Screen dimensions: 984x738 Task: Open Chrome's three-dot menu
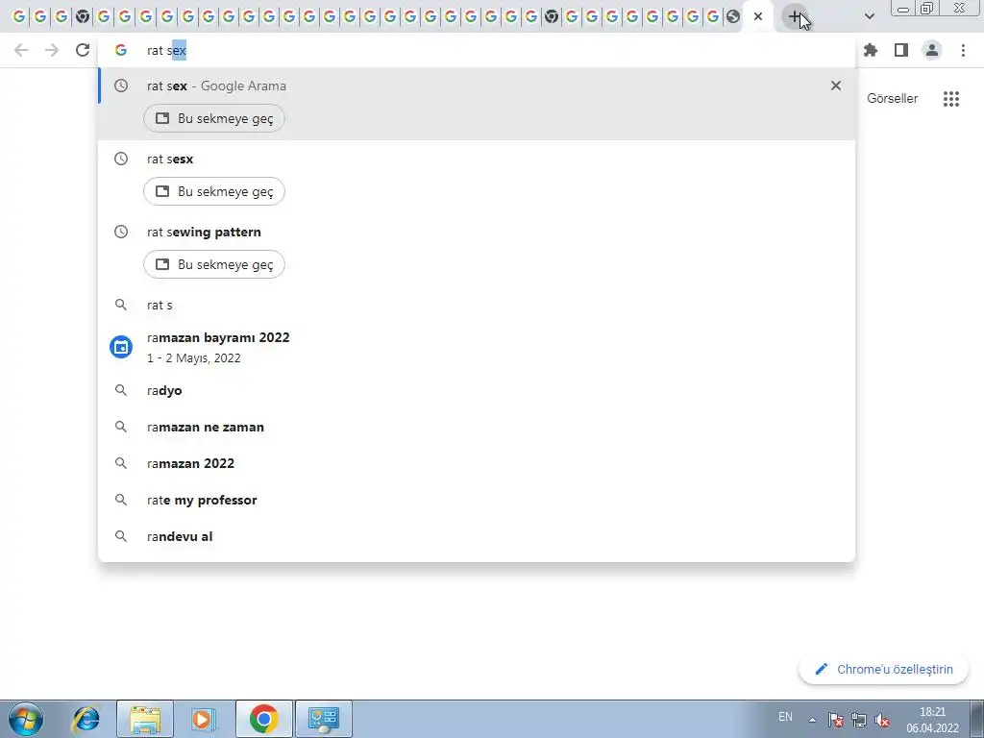(x=963, y=50)
